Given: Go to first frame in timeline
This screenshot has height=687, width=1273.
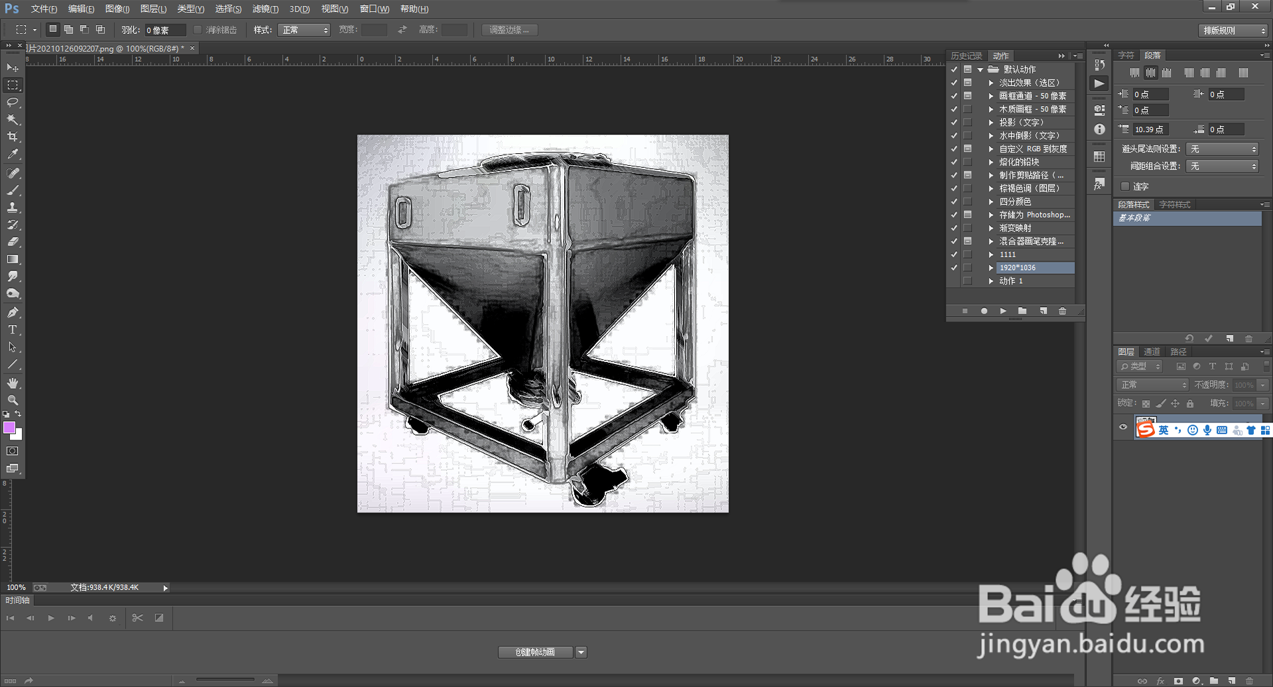Looking at the screenshot, I should (x=10, y=618).
